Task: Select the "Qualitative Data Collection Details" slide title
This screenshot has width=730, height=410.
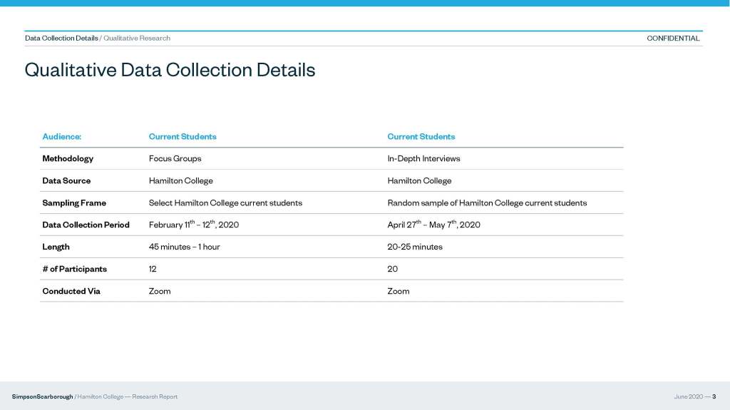Action: click(170, 70)
